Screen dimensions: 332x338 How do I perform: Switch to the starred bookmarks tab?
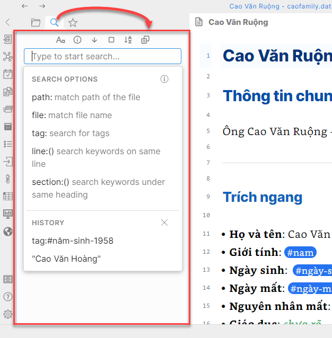[x=73, y=22]
